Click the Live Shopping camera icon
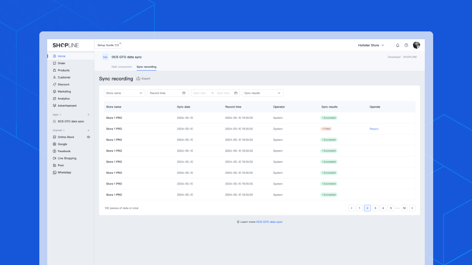The width and height of the screenshot is (472, 265). click(x=54, y=159)
